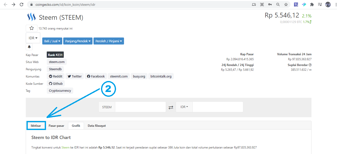This screenshot has width=337, height=154.
Task: Click the Rp 5.546,12 price at top right
Action: (282, 15)
